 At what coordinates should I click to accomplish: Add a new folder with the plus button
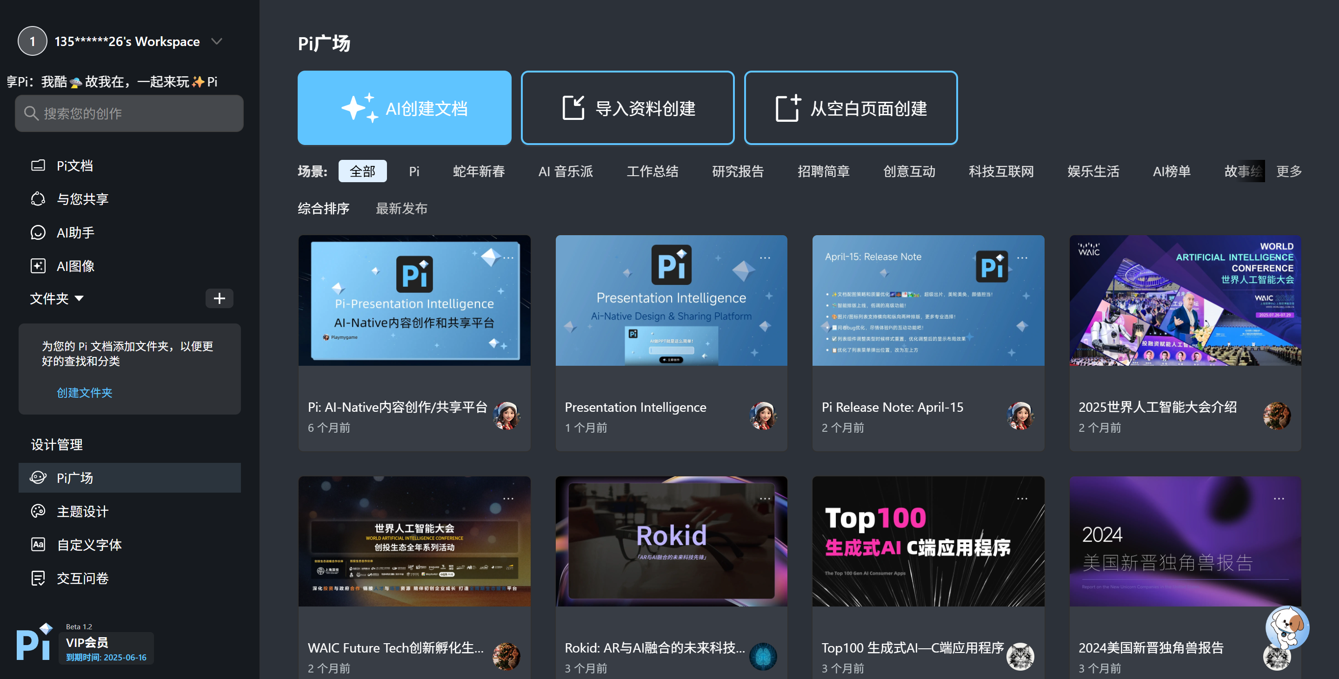[220, 298]
